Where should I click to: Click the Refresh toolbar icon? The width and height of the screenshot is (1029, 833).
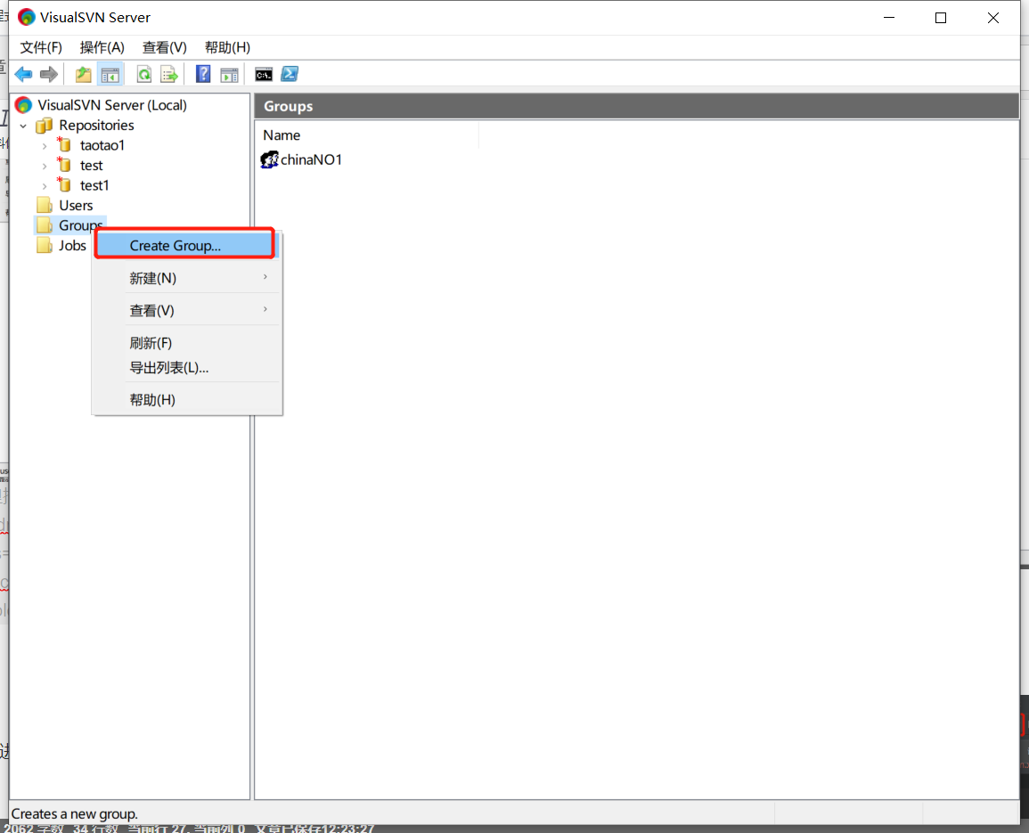pos(143,75)
